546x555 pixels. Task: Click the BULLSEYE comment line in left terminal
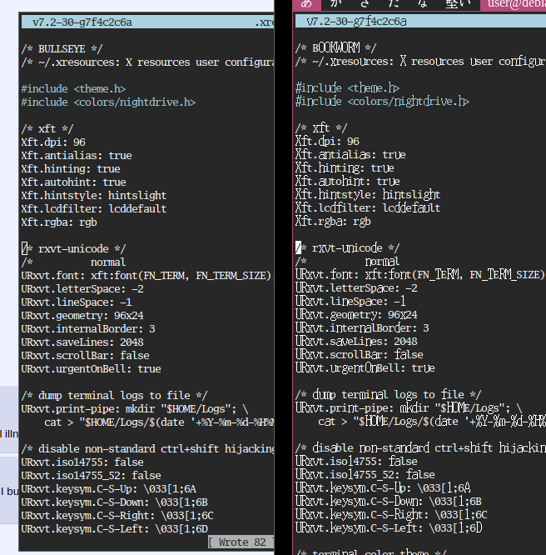click(x=62, y=49)
